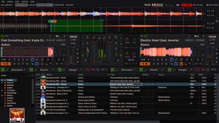Open FX2 Bitcrusher effect dropdown
The width and height of the screenshot is (219, 123).
128,70
